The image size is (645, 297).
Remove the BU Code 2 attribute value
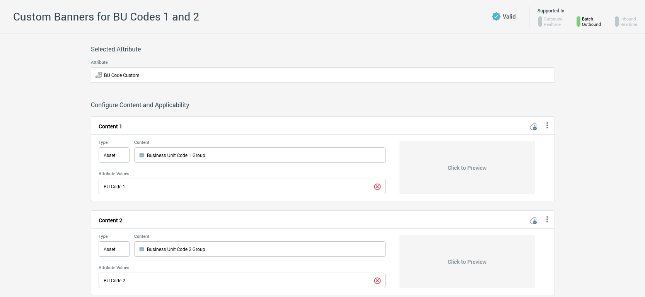[377, 281]
